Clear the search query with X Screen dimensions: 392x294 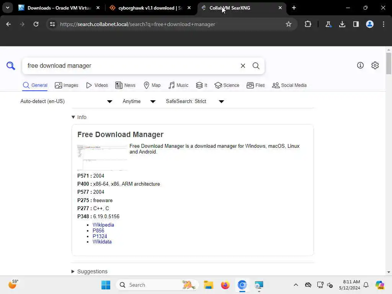243,66
